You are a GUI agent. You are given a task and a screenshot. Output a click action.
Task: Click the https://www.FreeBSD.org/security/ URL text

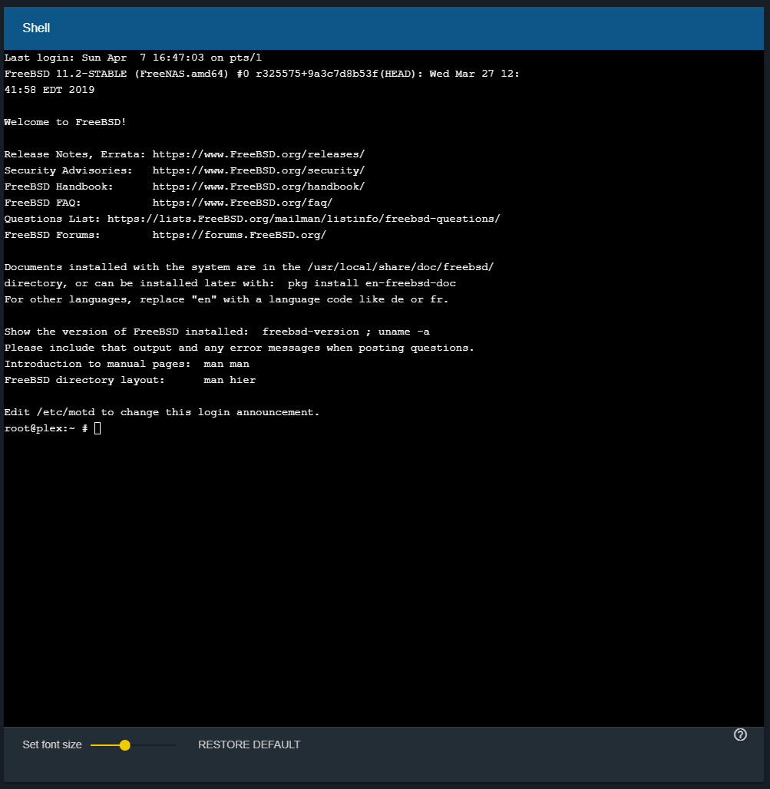[259, 170]
